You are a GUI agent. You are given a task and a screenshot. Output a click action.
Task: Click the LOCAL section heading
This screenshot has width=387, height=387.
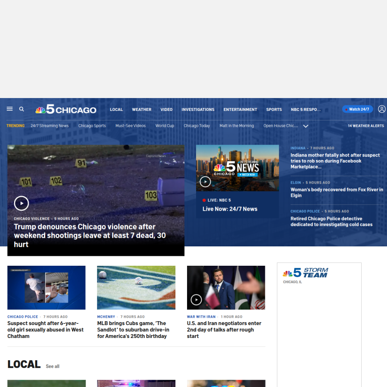(24, 364)
